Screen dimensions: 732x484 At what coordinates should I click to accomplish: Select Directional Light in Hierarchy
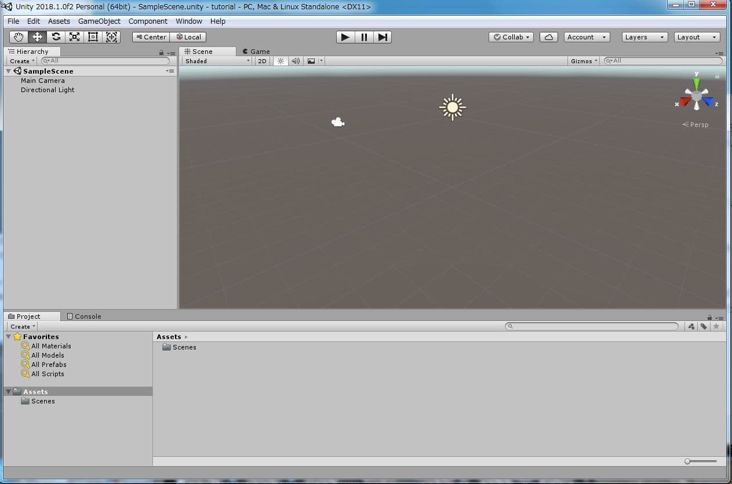coord(48,90)
